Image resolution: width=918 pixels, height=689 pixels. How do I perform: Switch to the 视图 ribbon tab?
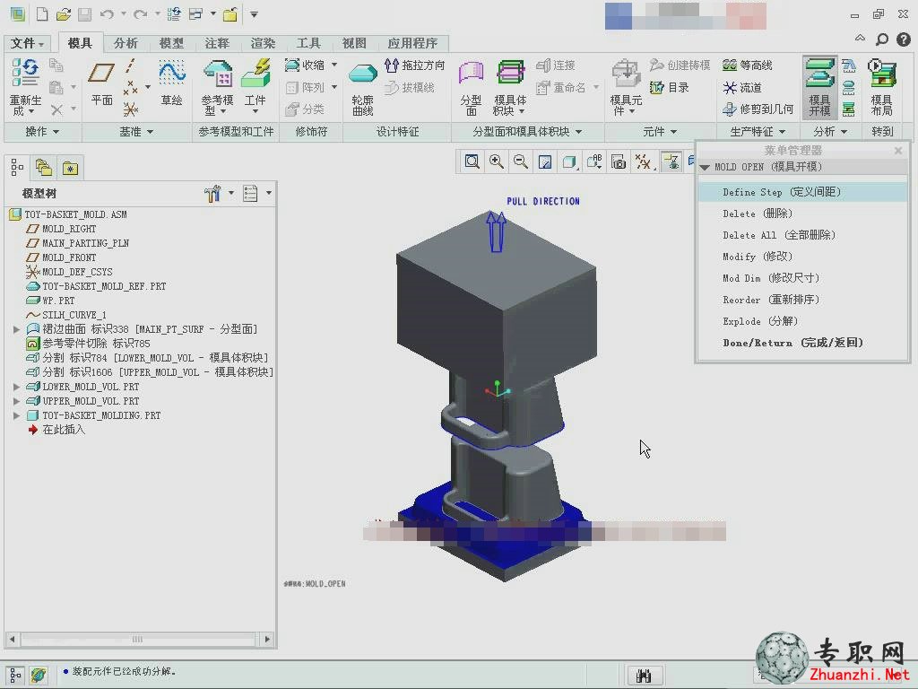(353, 43)
